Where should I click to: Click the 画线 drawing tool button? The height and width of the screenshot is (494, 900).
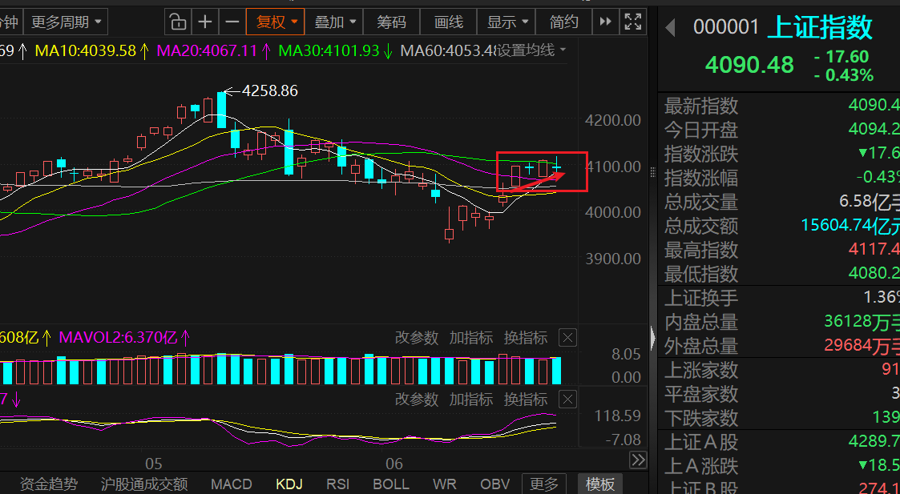coord(449,22)
